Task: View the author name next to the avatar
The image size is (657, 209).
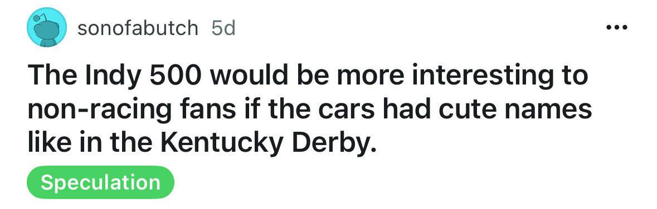Action: click(138, 28)
